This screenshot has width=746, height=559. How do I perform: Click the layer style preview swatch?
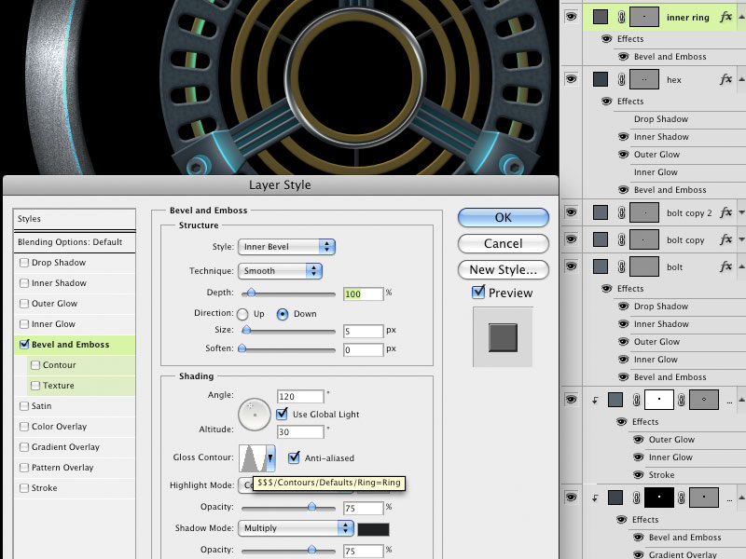[503, 335]
